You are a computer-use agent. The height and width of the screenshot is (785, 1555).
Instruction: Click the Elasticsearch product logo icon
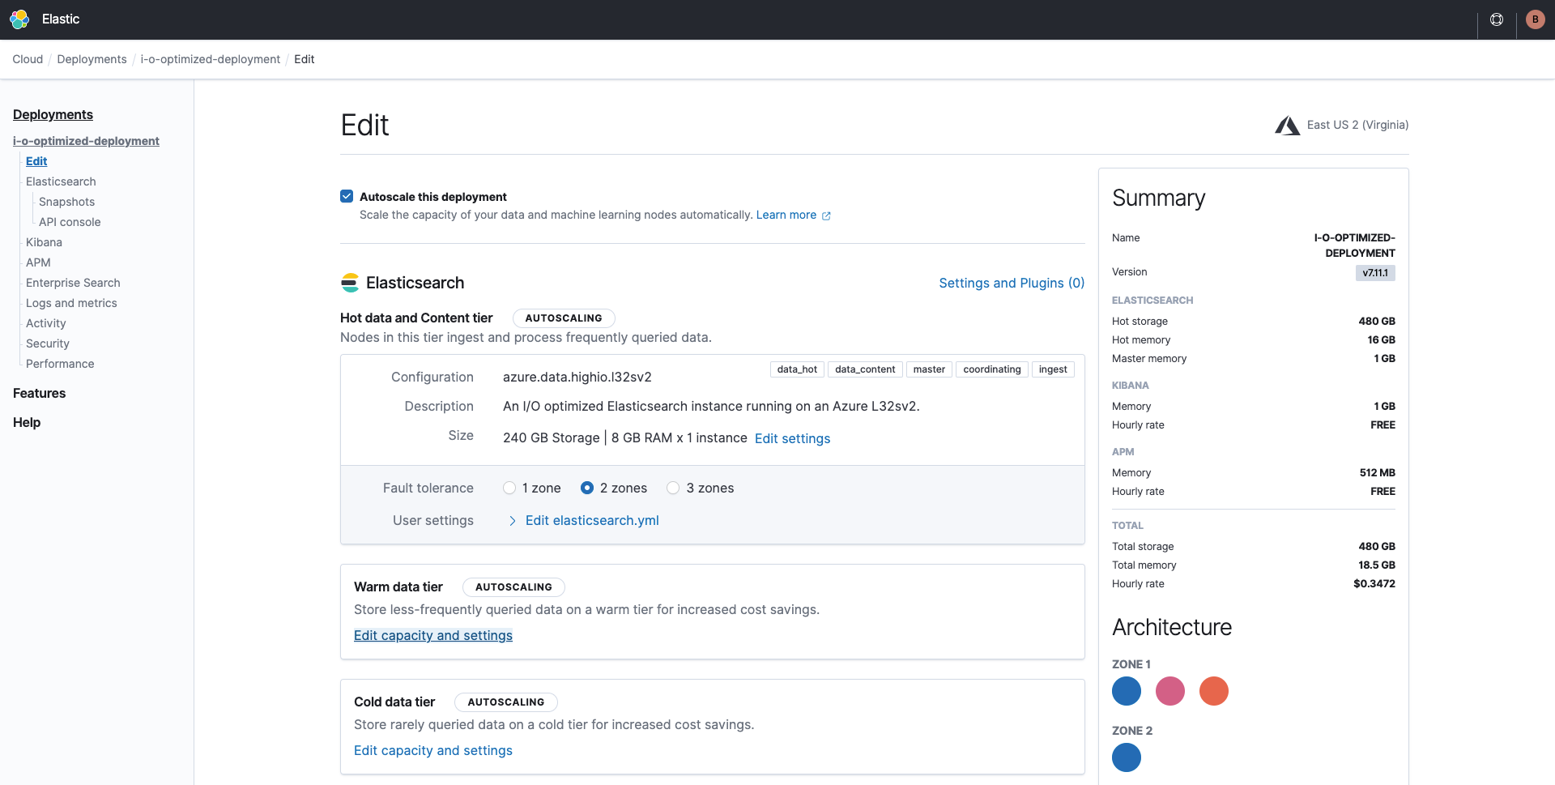(x=350, y=283)
